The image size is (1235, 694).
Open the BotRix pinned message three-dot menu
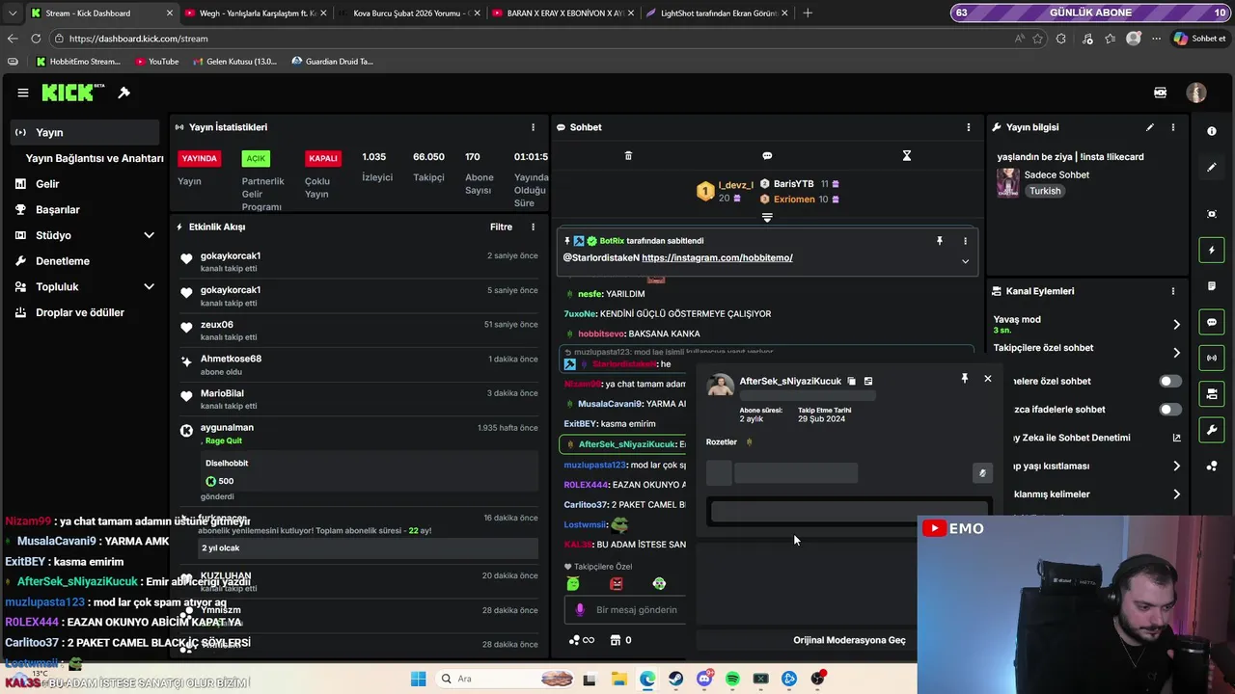(965, 241)
